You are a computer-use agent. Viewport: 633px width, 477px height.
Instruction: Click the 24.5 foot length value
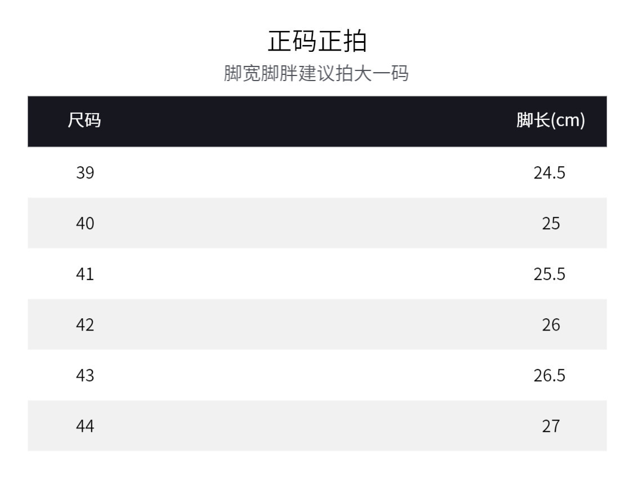549,173
